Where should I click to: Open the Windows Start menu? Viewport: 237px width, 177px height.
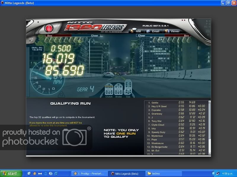click(x=11, y=173)
